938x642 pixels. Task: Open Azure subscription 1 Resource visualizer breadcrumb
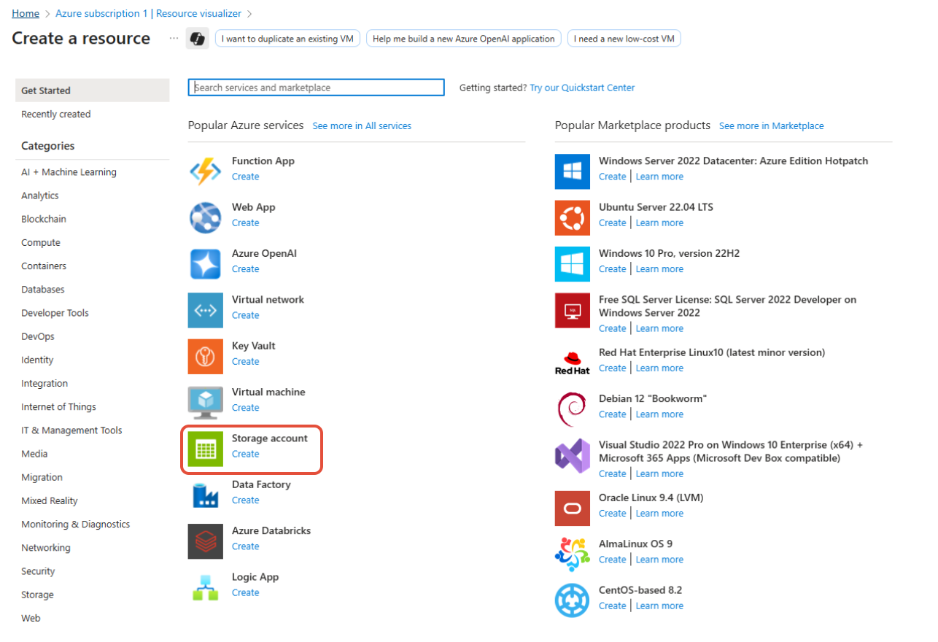tap(149, 13)
